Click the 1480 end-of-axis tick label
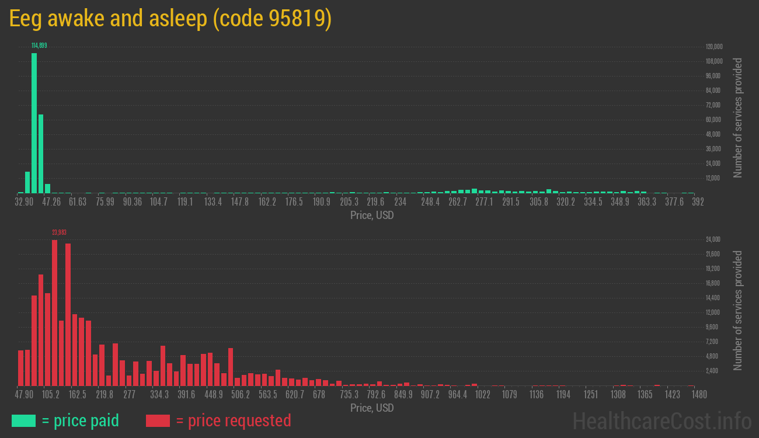The width and height of the screenshot is (759, 438). click(x=699, y=395)
